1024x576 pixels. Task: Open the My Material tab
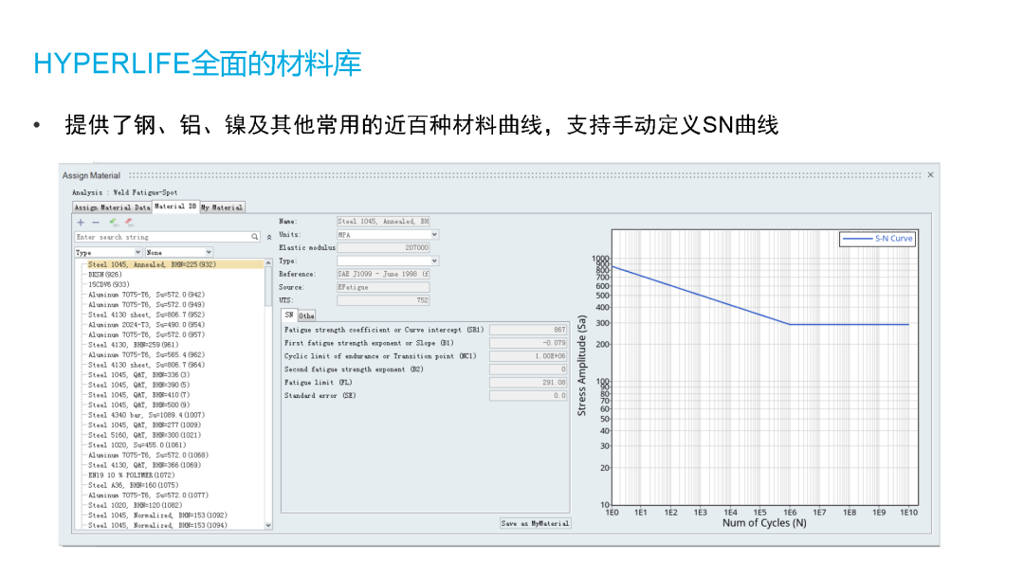[222, 207]
